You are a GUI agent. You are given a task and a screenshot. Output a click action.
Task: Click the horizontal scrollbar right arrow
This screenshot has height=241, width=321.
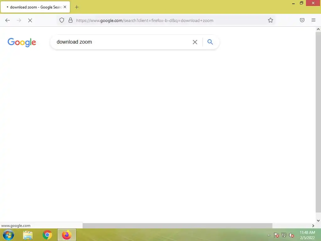click(x=313, y=226)
